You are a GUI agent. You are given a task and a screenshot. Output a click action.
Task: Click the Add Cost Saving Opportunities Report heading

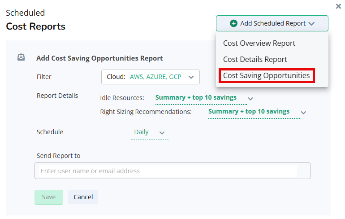99,58
